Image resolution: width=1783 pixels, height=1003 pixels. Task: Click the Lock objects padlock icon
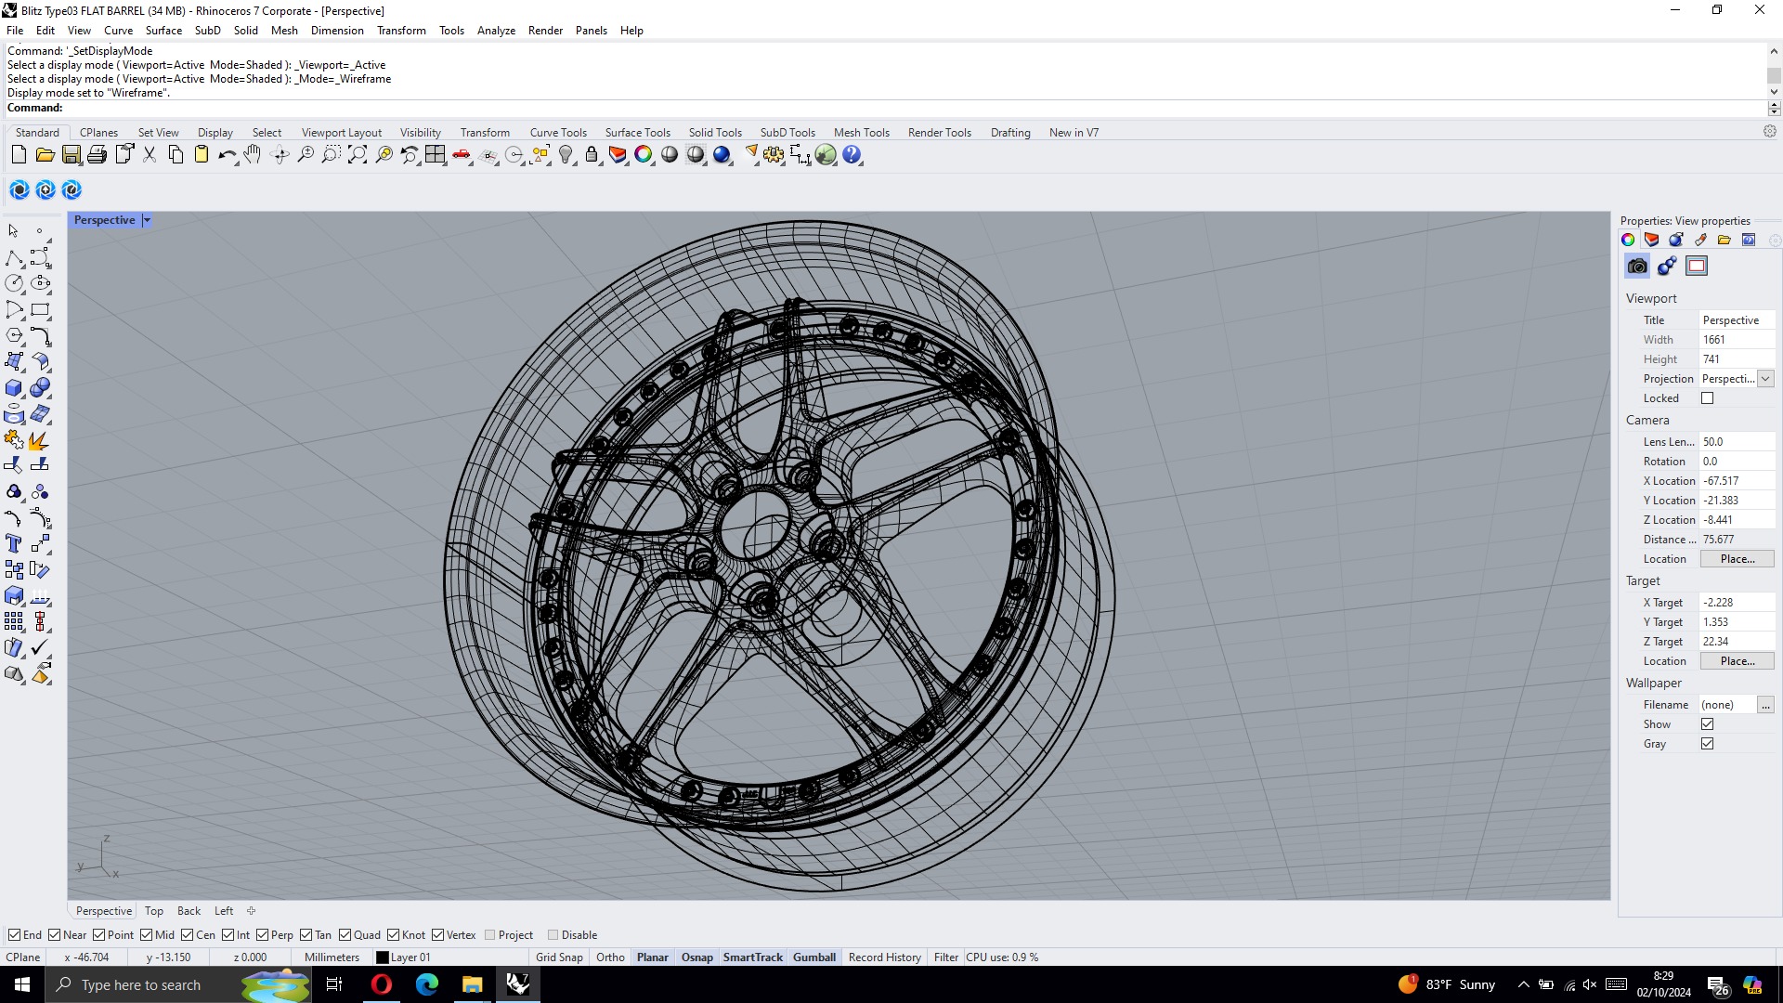point(592,155)
